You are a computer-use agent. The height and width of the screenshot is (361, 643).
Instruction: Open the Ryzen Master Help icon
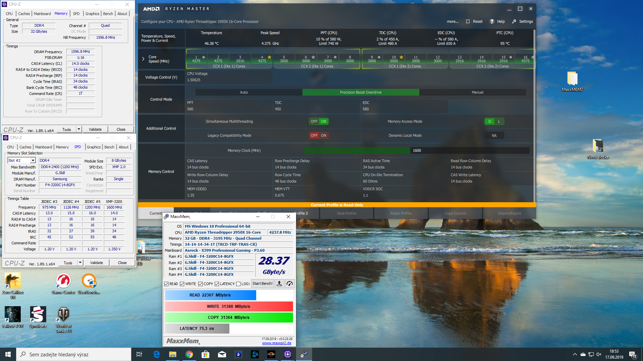pos(492,21)
